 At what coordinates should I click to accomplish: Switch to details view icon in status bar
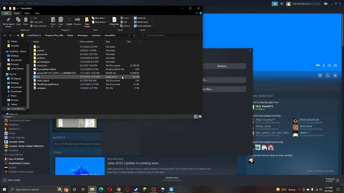[196, 117]
